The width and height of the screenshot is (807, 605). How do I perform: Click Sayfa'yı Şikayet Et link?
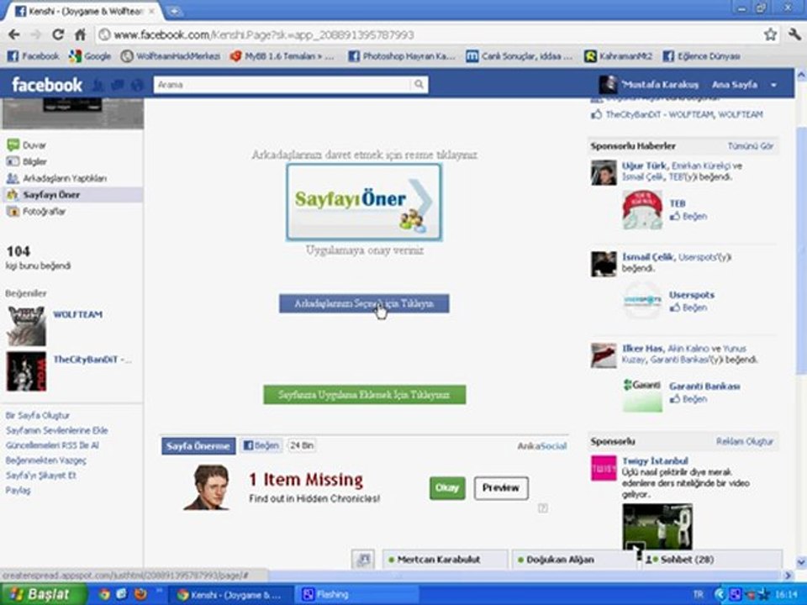40,475
